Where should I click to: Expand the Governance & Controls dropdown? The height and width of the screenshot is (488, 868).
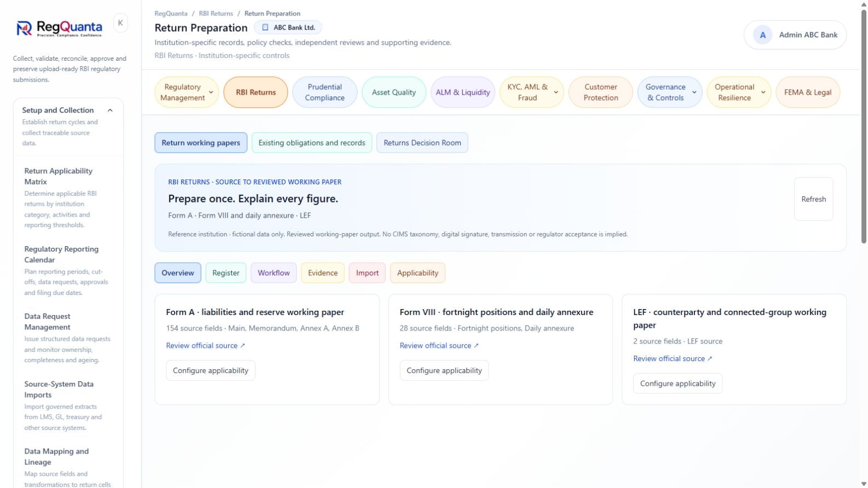(694, 92)
